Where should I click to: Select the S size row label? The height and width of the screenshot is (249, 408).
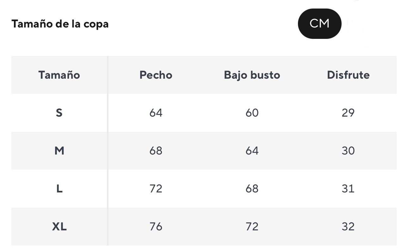pos(59,113)
